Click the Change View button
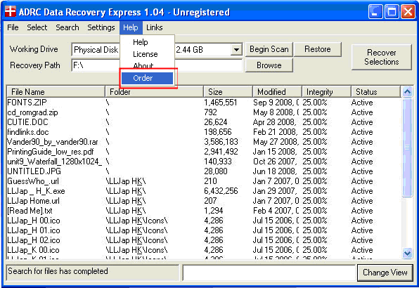The height and width of the screenshot is (288, 419). pyautogui.click(x=385, y=273)
